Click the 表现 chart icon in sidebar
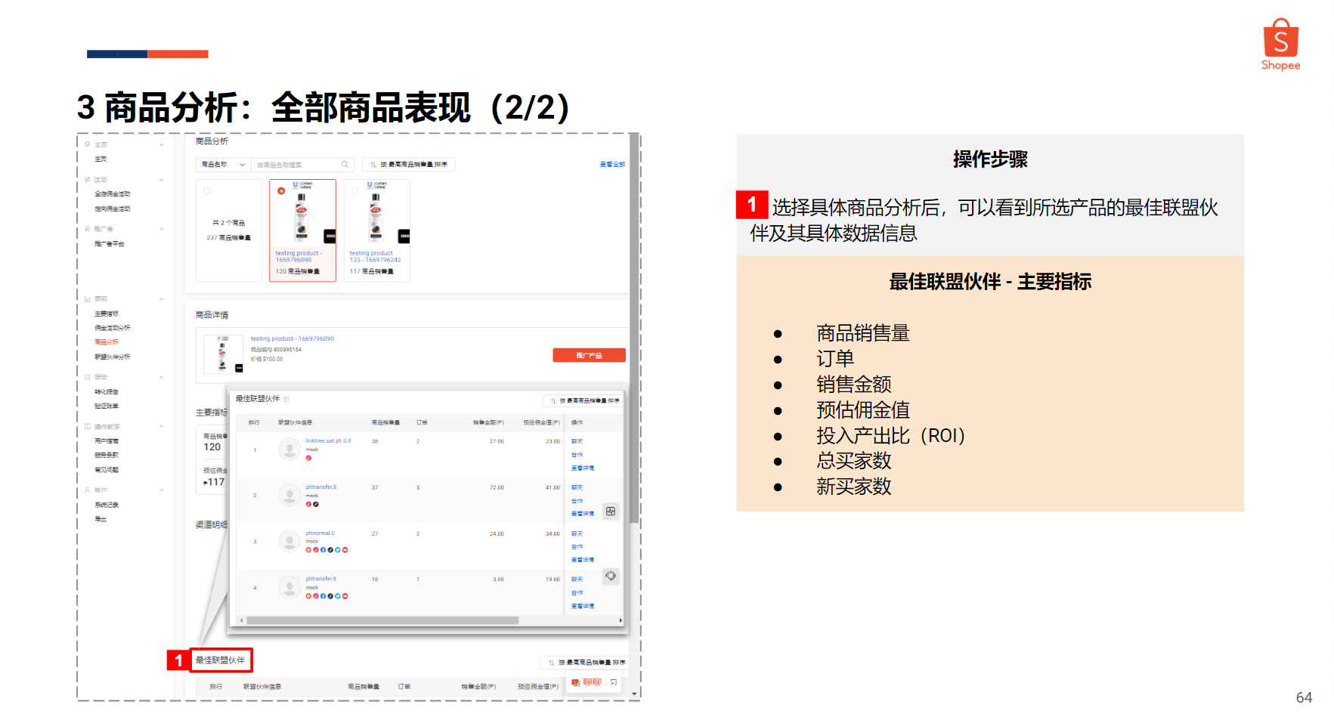 pos(88,299)
